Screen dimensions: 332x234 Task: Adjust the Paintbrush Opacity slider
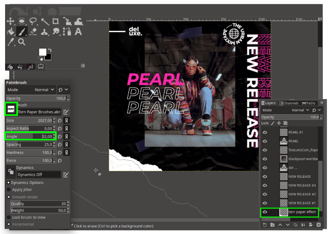[x=37, y=98]
